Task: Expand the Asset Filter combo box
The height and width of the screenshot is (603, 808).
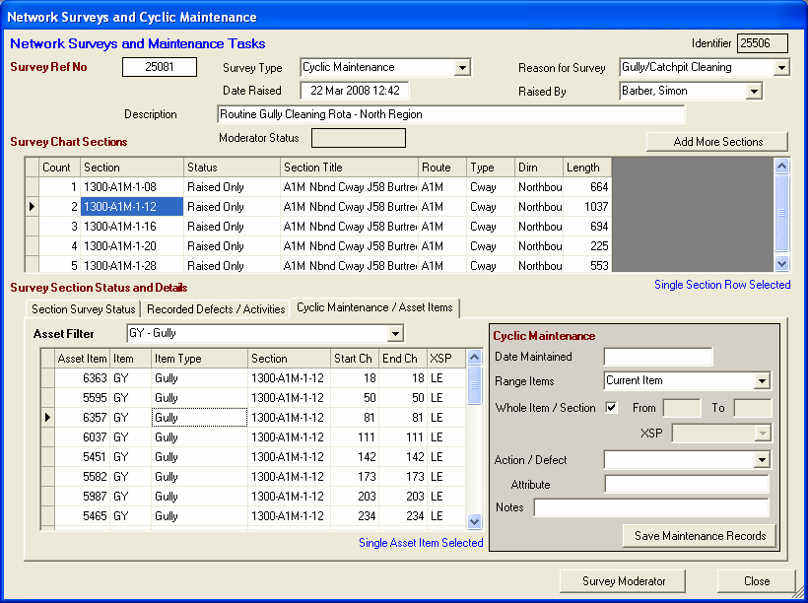Action: pyautogui.click(x=395, y=334)
